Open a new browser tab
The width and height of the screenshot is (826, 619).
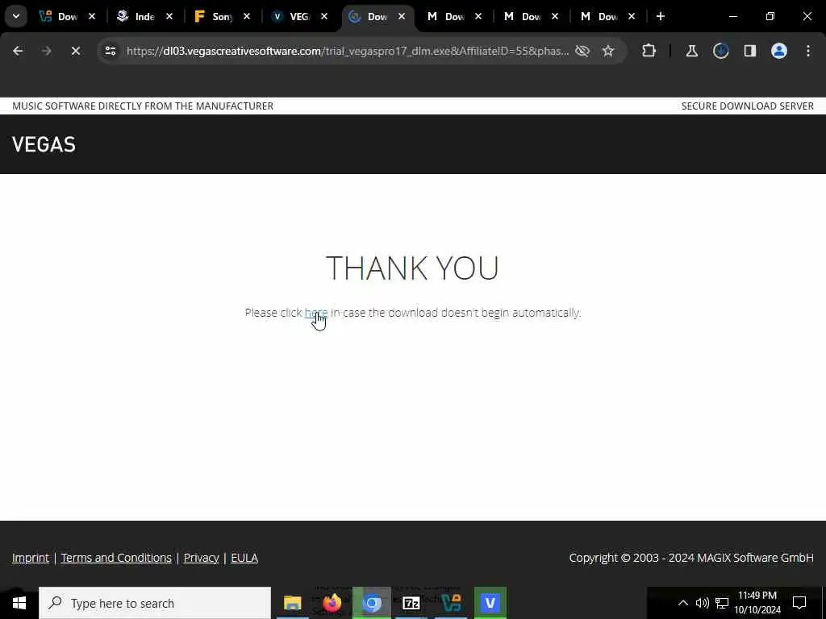pyautogui.click(x=660, y=17)
